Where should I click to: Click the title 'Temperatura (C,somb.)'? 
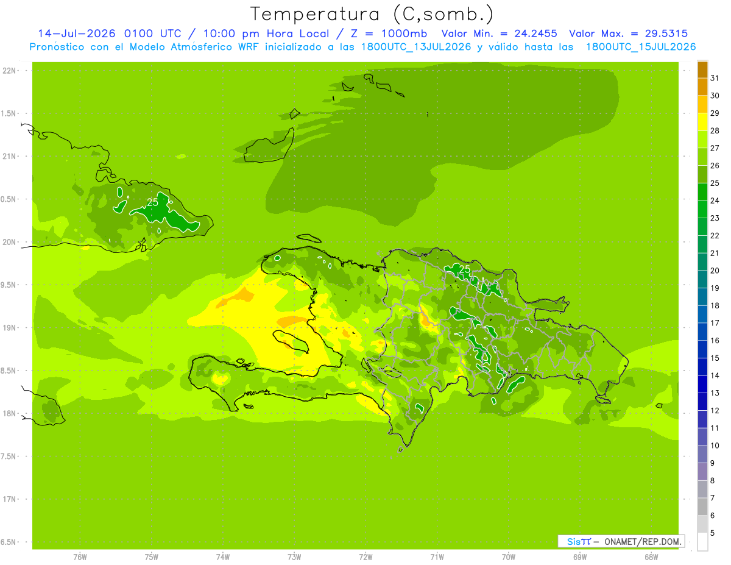point(372,14)
